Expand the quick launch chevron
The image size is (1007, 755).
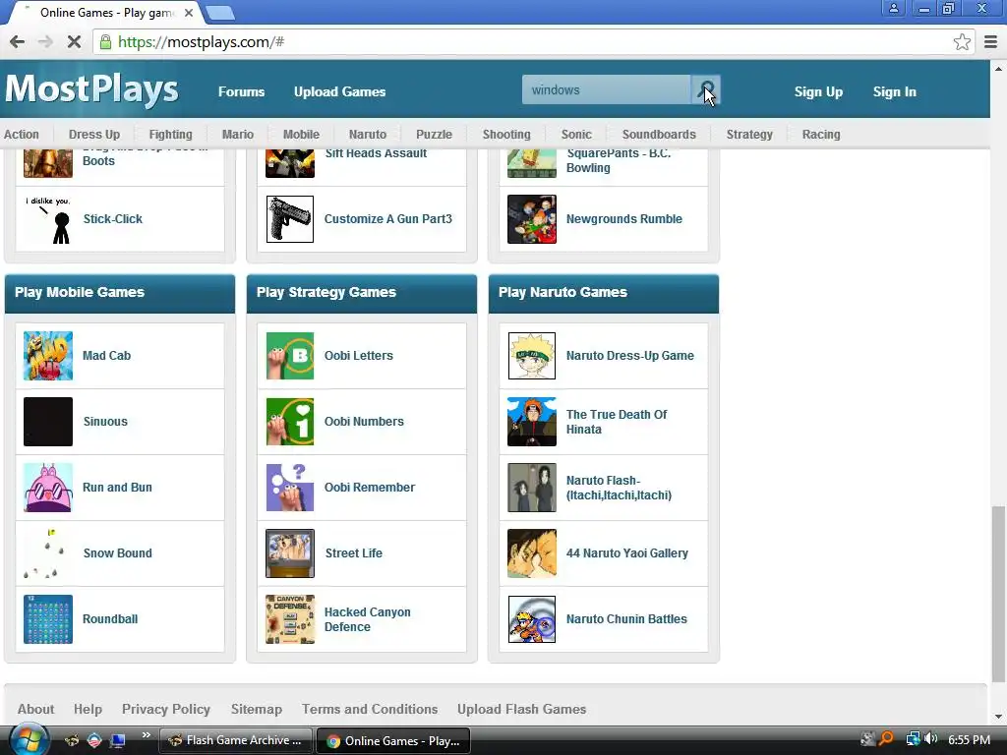coord(146,735)
